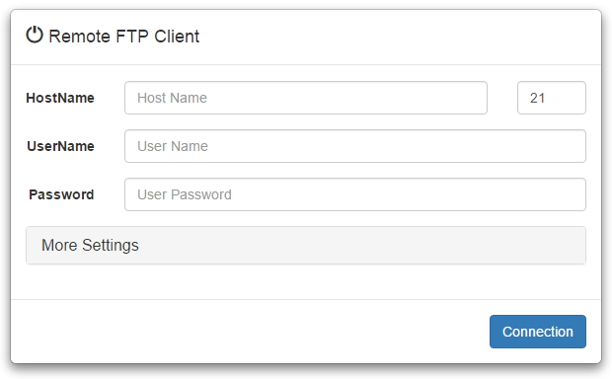This screenshot has height=379, width=612.
Task: Select the User Password input field
Action: point(355,194)
